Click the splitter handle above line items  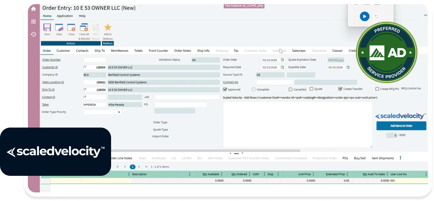point(236,153)
